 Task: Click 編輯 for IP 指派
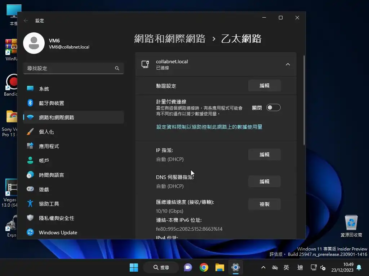[264, 155]
